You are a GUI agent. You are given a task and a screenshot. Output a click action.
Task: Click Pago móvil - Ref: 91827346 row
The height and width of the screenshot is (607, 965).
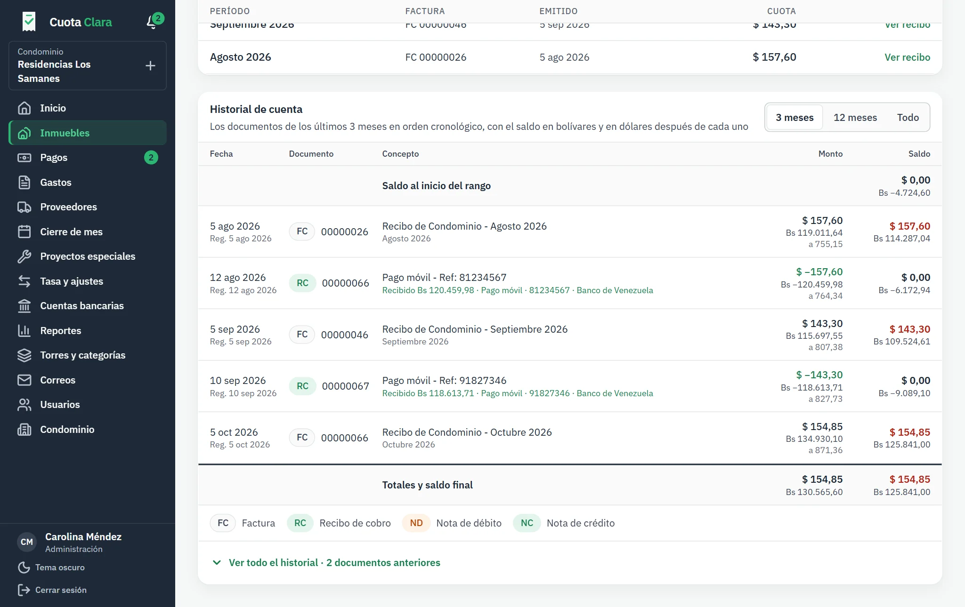click(x=570, y=386)
